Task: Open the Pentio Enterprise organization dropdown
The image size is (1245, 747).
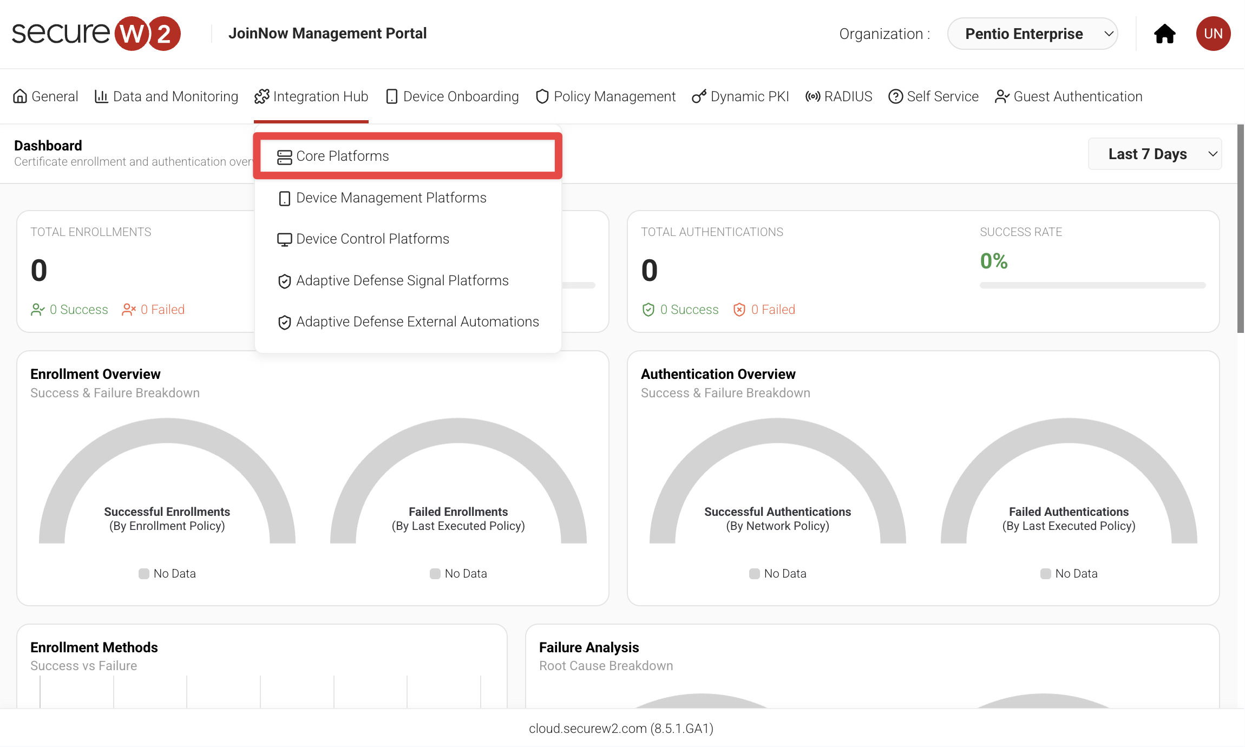Action: coord(1032,34)
